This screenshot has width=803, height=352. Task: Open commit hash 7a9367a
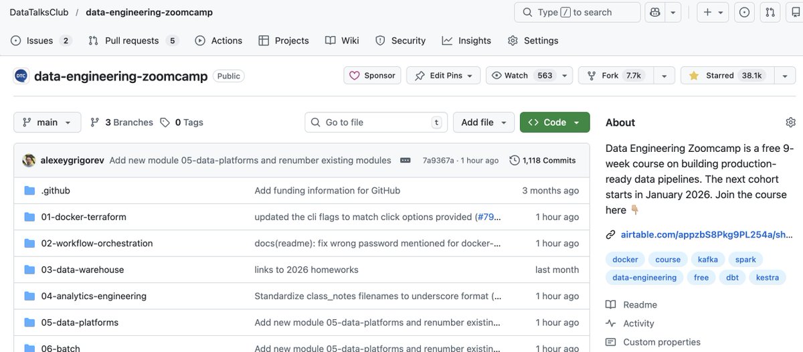coord(438,161)
